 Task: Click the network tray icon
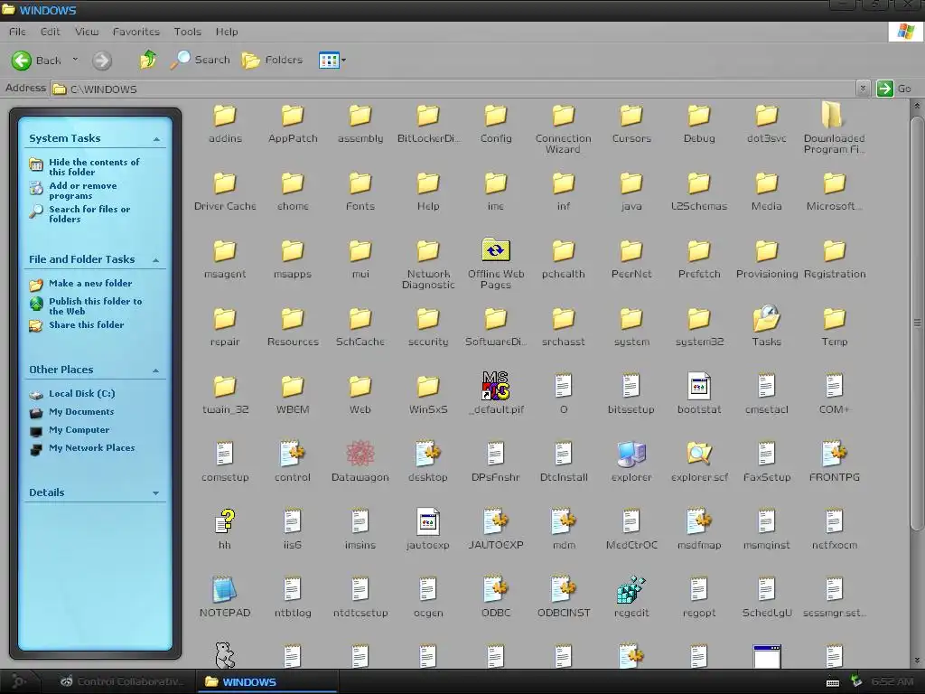point(855,681)
